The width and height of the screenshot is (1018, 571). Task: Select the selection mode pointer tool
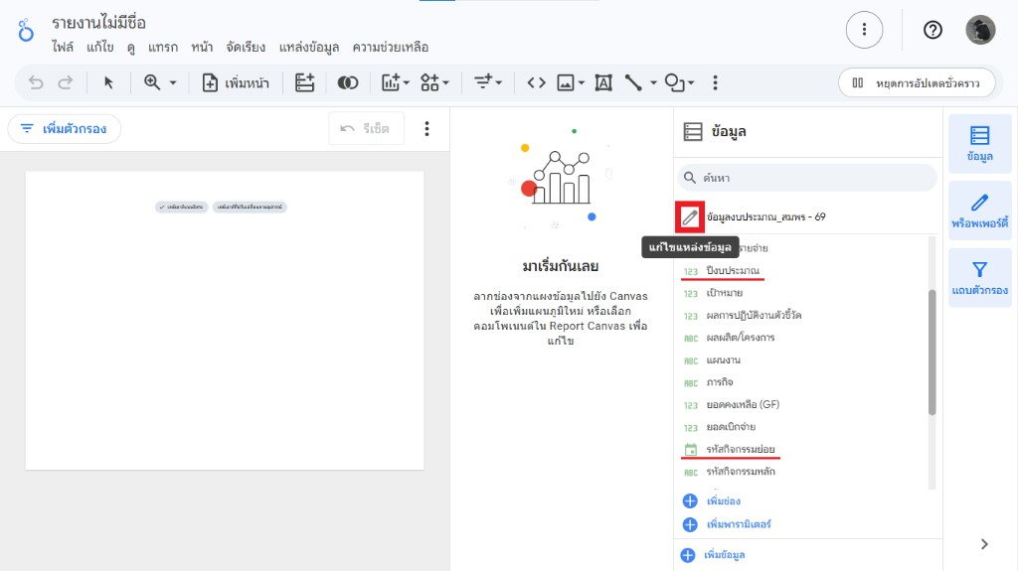pos(108,83)
